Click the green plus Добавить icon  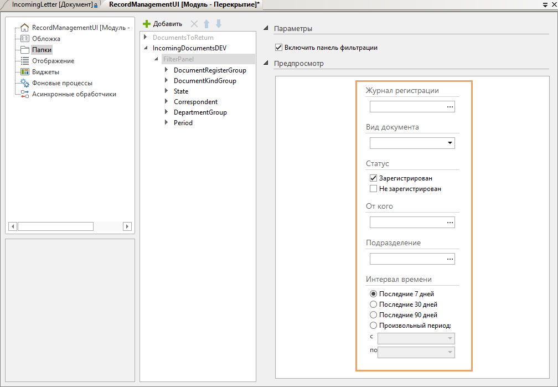(147, 24)
